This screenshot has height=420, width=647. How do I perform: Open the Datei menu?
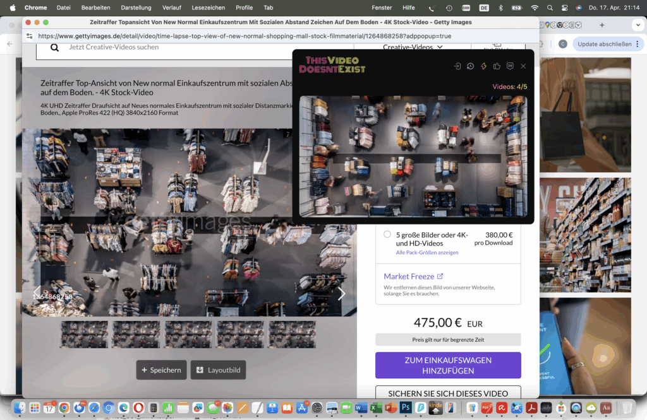click(x=64, y=8)
